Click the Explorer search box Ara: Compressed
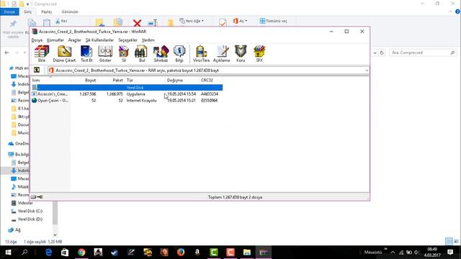The image size is (461, 259). pyautogui.click(x=423, y=53)
